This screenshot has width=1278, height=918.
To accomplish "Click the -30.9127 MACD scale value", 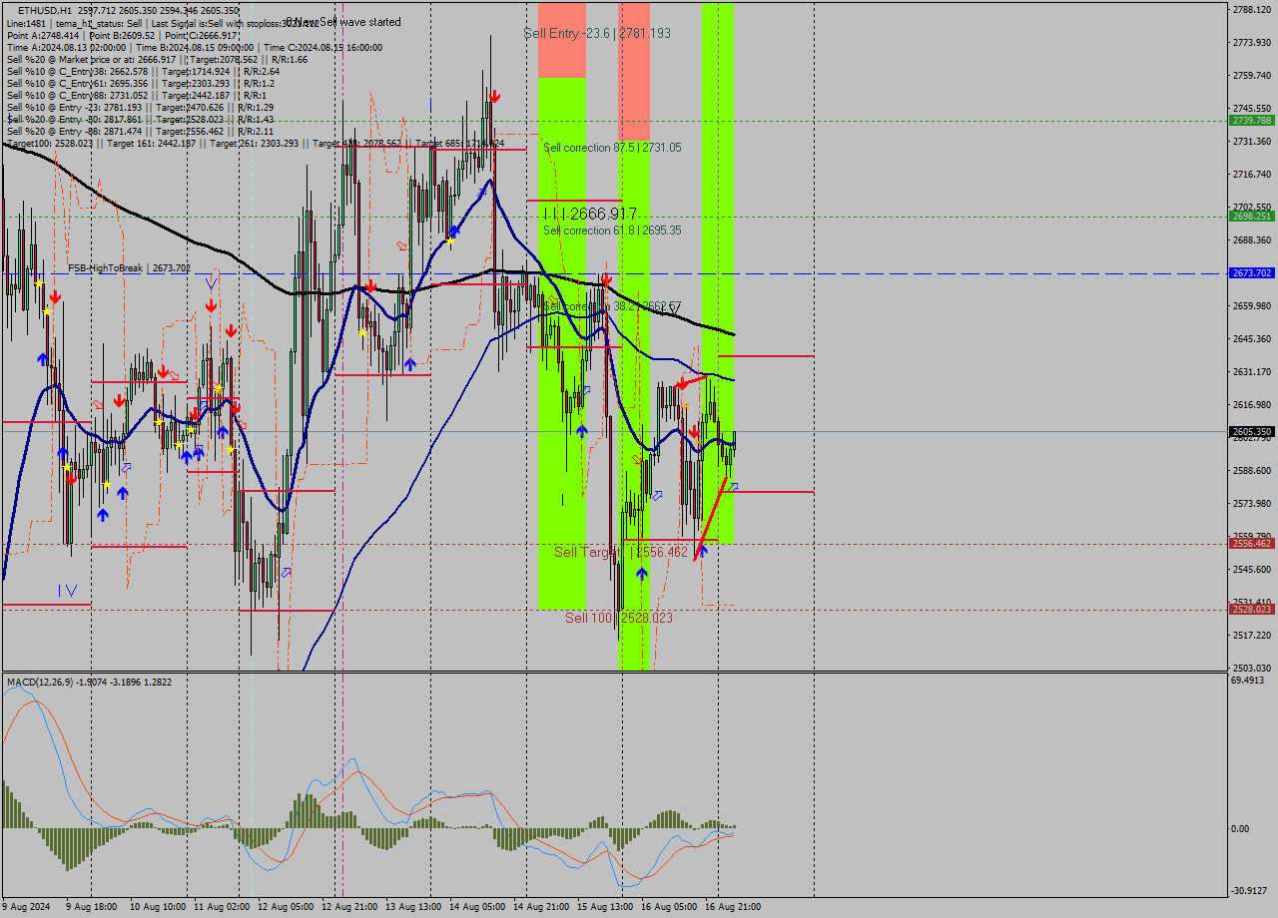I will coord(1251,891).
